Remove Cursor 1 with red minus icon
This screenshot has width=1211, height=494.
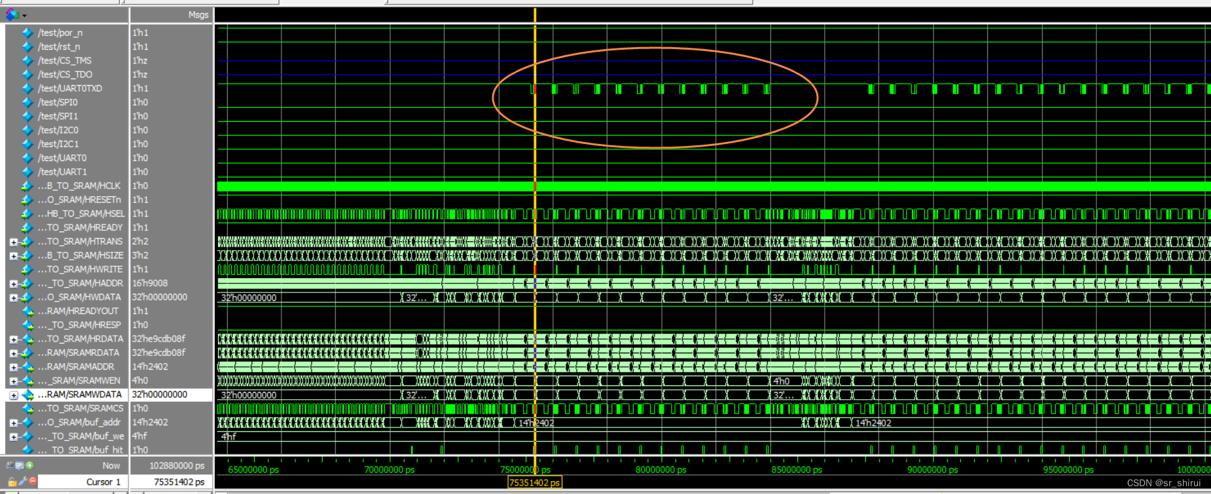[33, 482]
